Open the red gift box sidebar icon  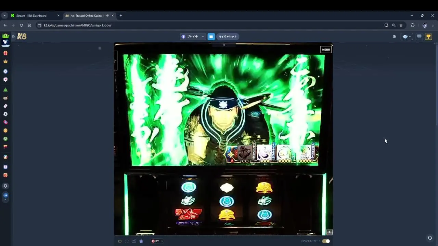[5, 53]
